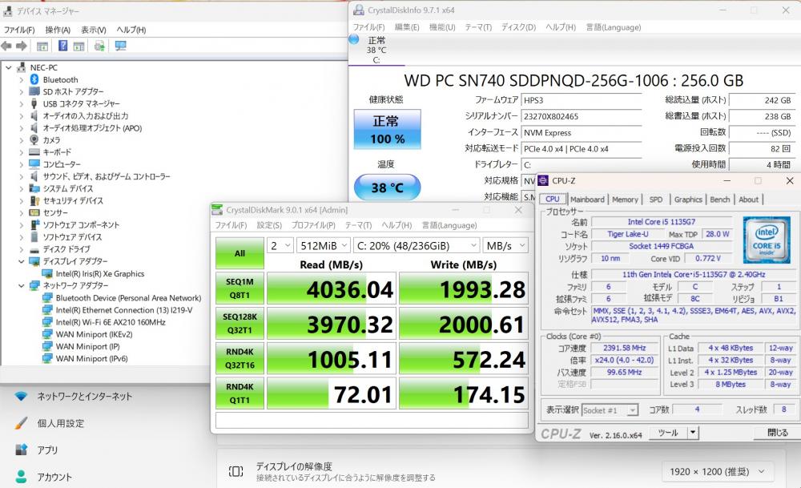
Task: Open 機能(U) menu in CrystalDiskInfo
Action: coord(442,27)
